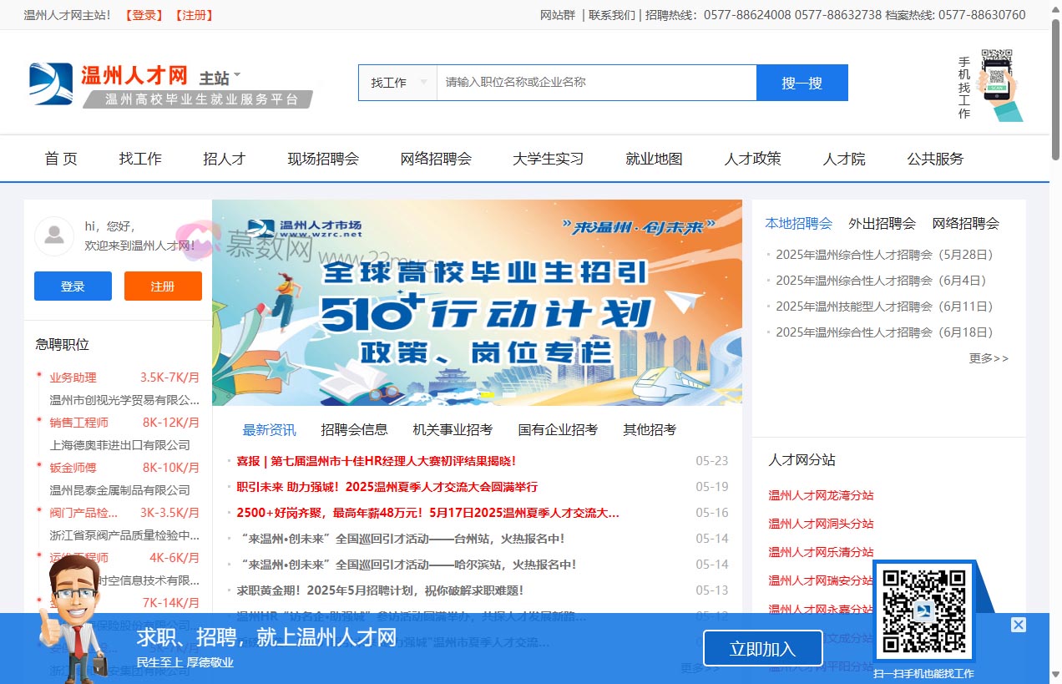Open the 找工作 search category dropdown

[397, 82]
